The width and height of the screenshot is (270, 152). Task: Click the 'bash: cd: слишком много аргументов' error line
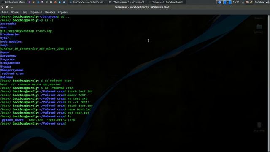30,84
